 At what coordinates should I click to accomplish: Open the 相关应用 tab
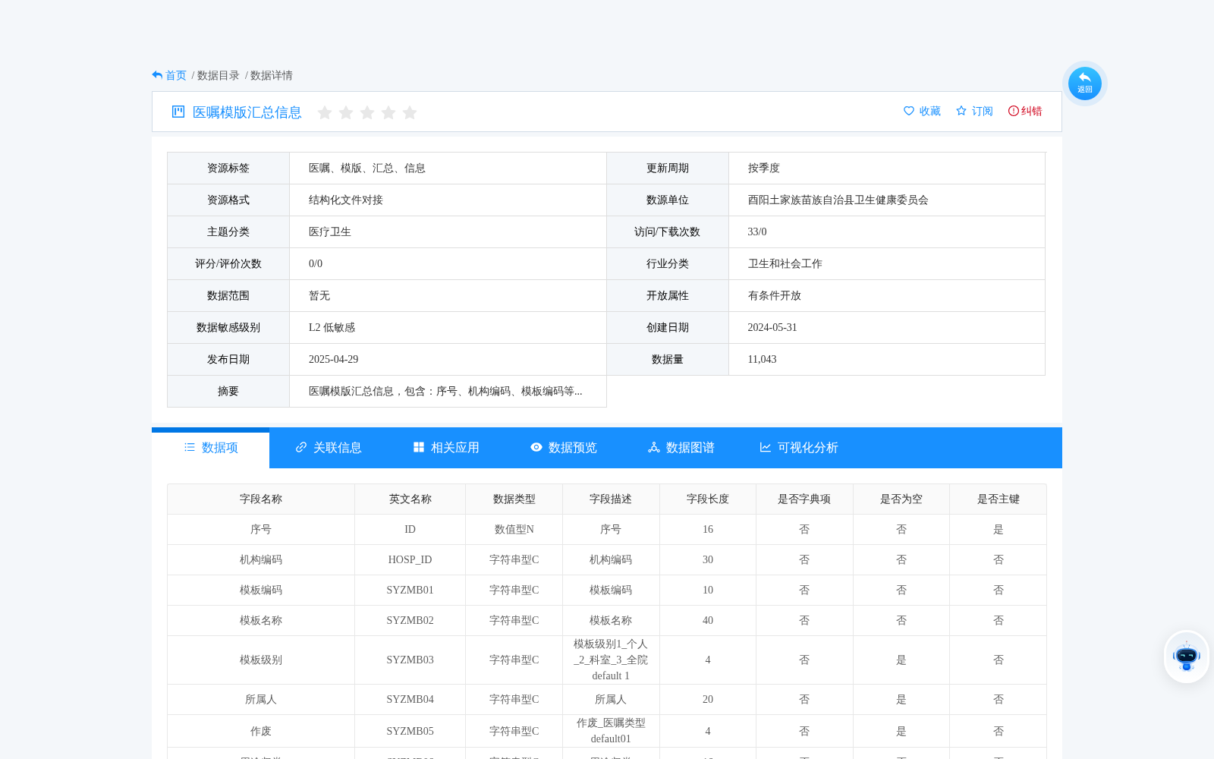445,448
